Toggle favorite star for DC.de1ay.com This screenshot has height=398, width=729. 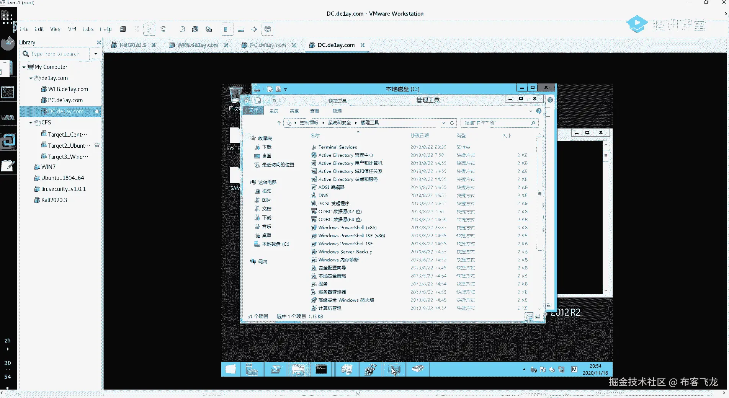(97, 111)
